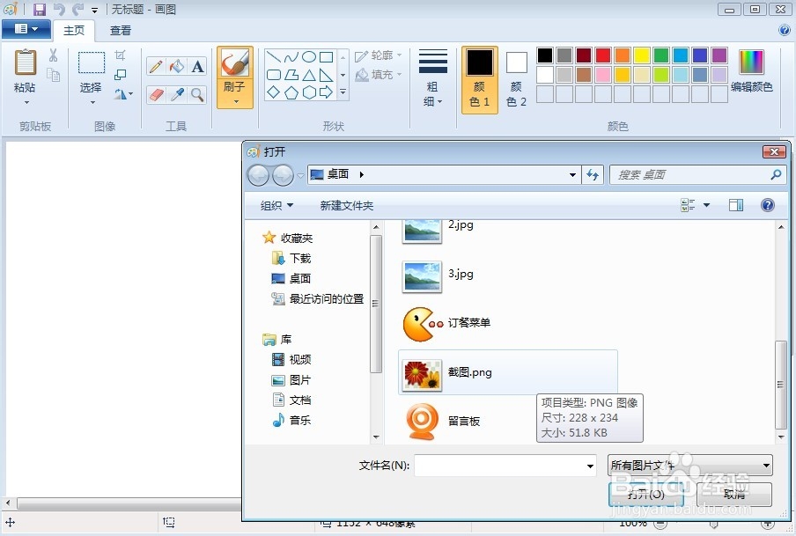Viewport: 796px width, 536px height.
Task: Open the Paint application menu
Action: [x=26, y=28]
